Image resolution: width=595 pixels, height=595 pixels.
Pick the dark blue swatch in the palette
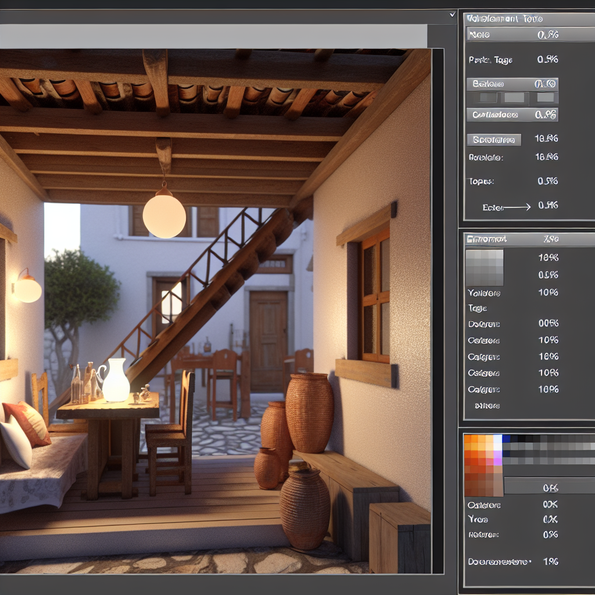(506, 439)
